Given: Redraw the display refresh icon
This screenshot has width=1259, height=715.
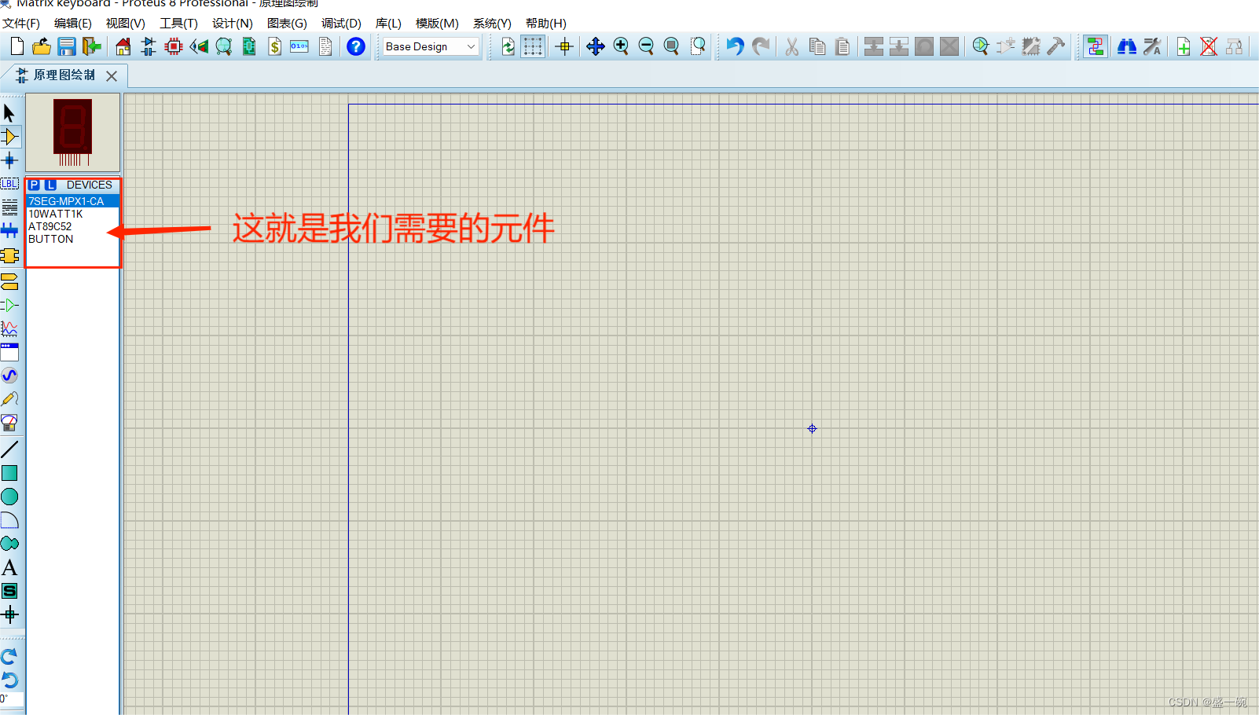Looking at the screenshot, I should (x=508, y=46).
